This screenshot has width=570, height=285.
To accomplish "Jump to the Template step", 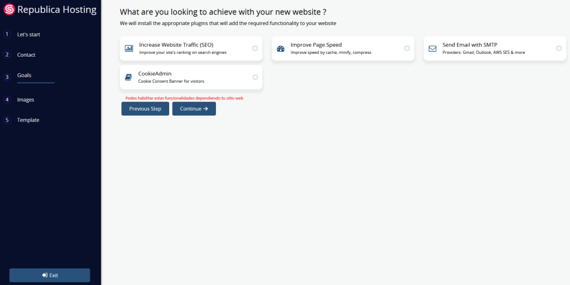I will point(28,120).
